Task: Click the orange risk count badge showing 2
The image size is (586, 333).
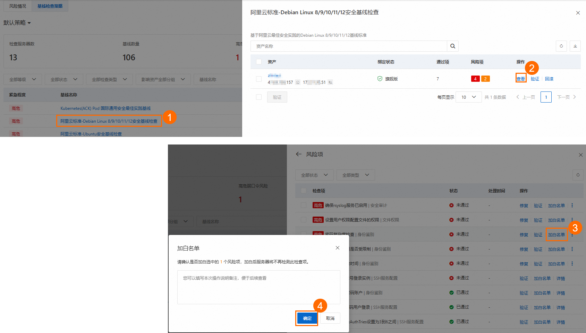Action: pyautogui.click(x=485, y=79)
